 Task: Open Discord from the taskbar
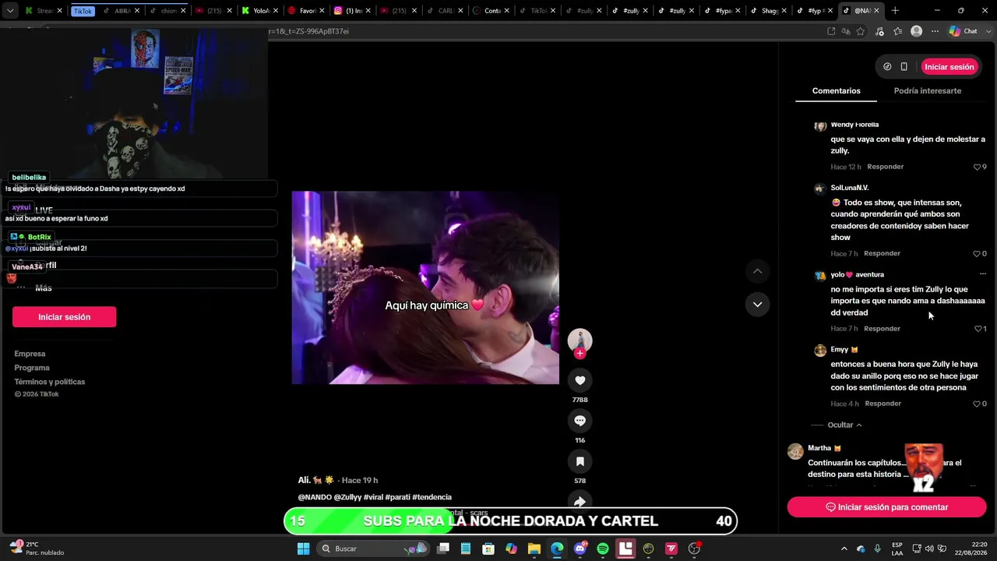click(x=580, y=549)
